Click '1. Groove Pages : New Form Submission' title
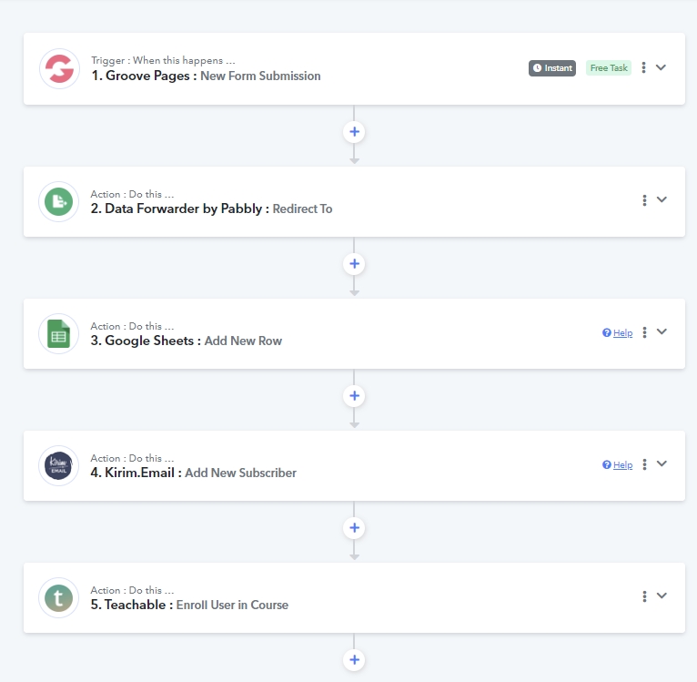Viewport: 697px width, 682px height. pyautogui.click(x=206, y=76)
